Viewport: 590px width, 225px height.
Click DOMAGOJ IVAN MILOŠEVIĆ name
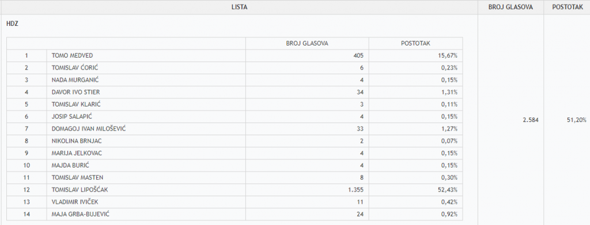pyautogui.click(x=89, y=129)
